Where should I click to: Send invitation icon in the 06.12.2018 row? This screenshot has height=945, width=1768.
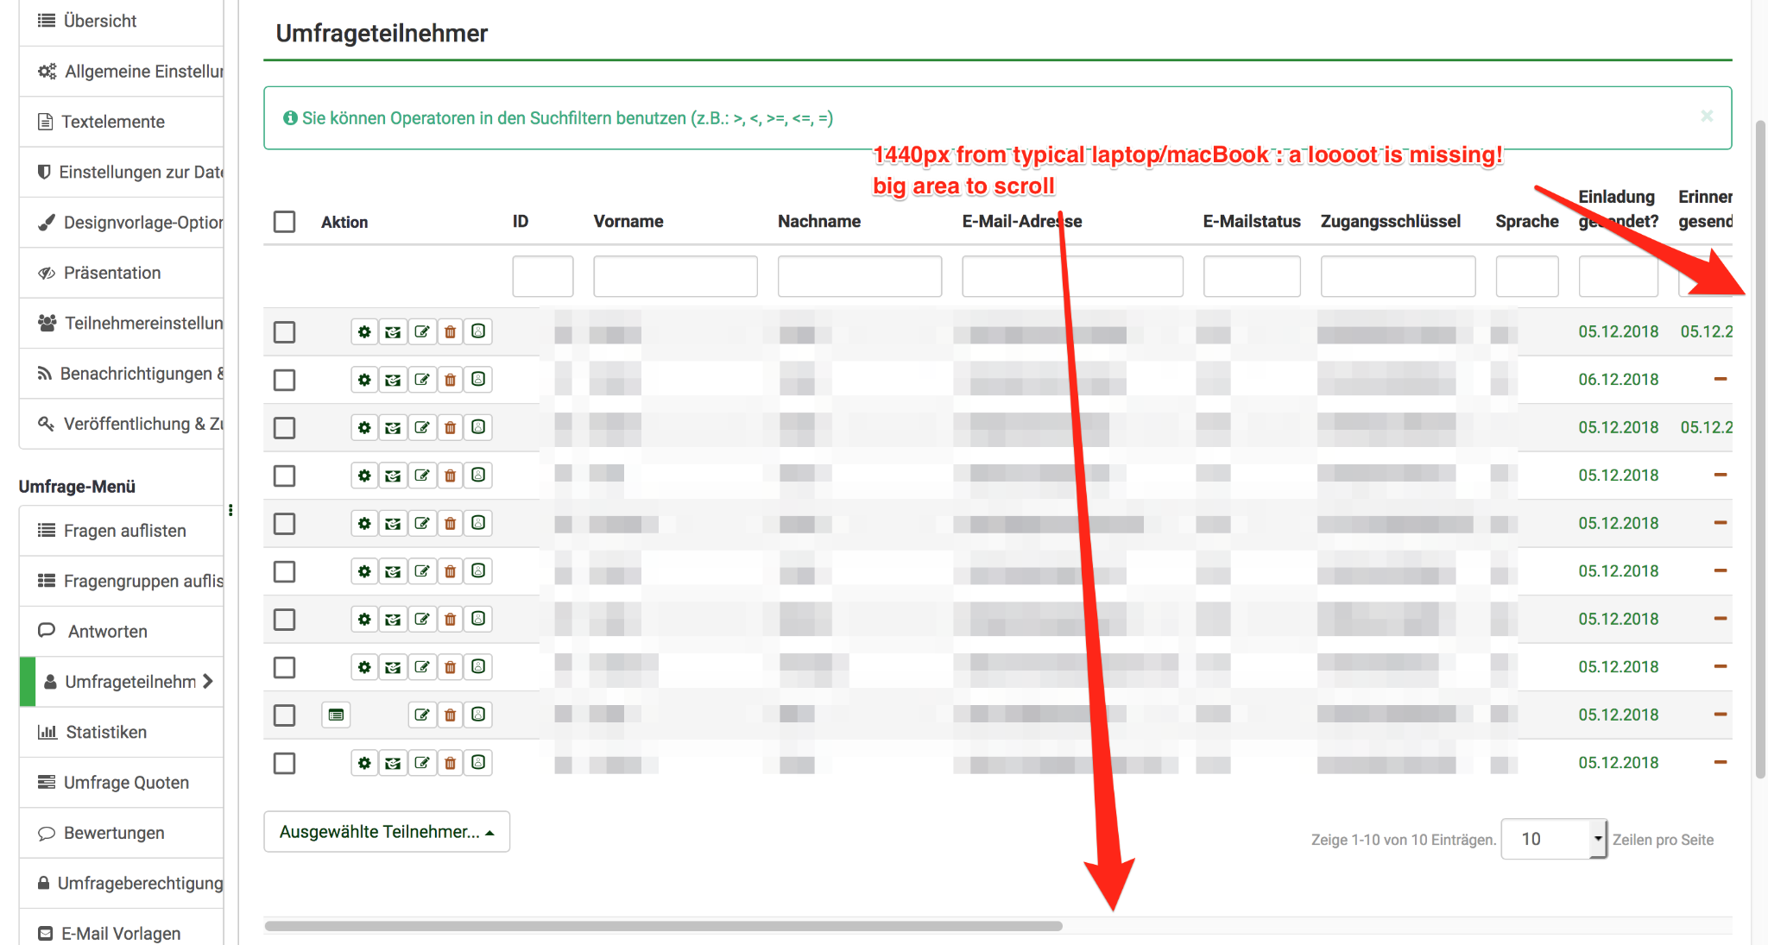(x=393, y=380)
